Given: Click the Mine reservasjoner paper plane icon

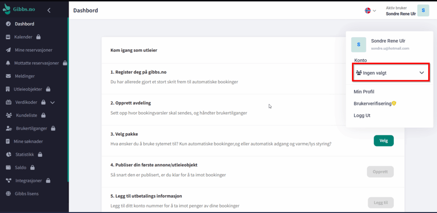Looking at the screenshot, I should point(8,50).
